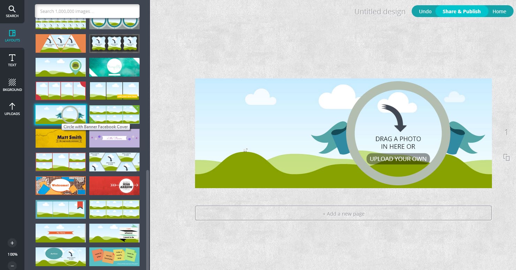Zoom out with the minus button
Screen dimensions: 516x270
point(12,265)
